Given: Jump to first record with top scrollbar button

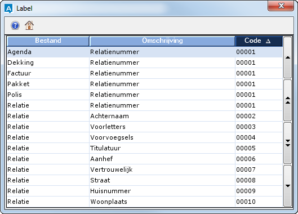Looking at the screenshot, I should click(x=288, y=57).
